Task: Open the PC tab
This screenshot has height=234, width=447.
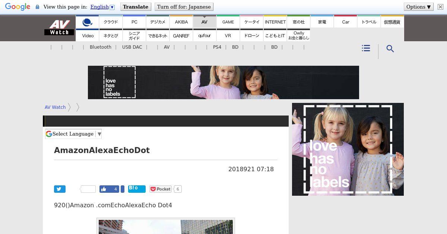Action: (x=134, y=22)
